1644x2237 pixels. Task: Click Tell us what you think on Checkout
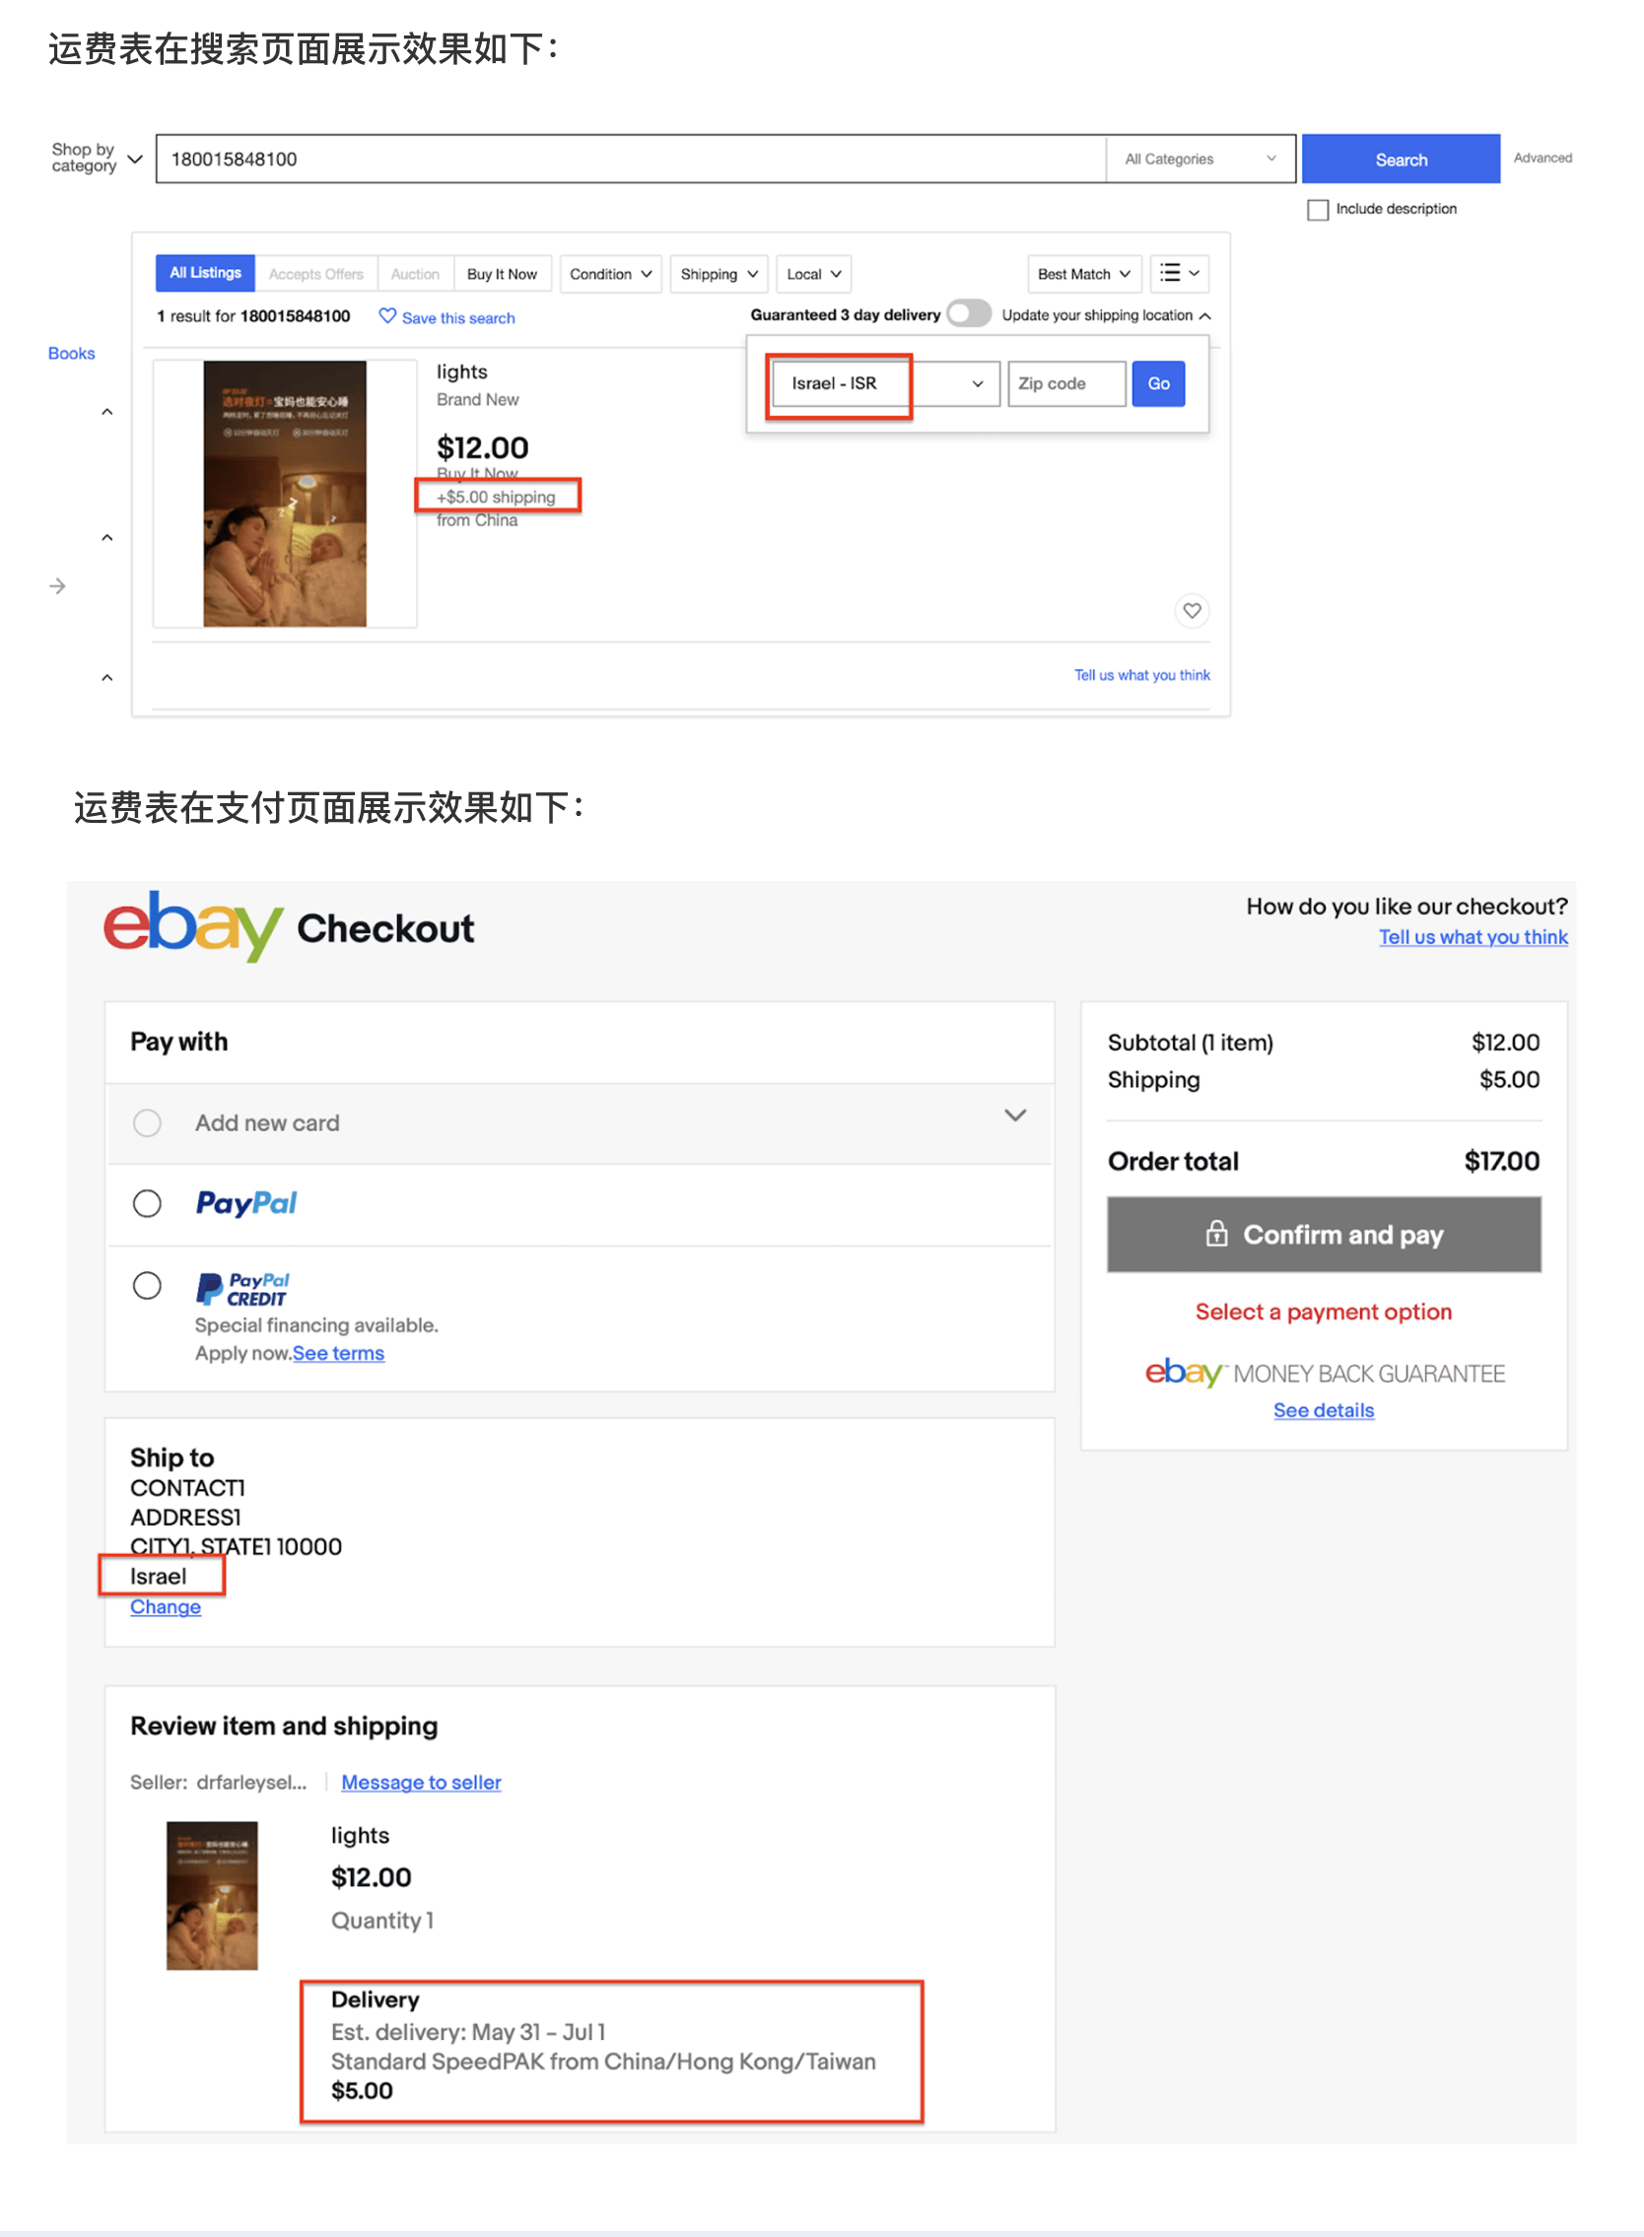[x=1473, y=936]
